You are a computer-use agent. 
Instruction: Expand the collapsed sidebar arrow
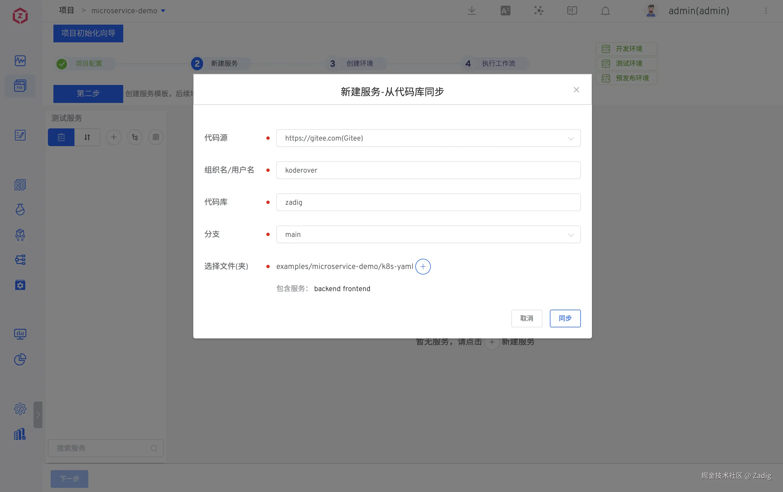click(x=38, y=414)
